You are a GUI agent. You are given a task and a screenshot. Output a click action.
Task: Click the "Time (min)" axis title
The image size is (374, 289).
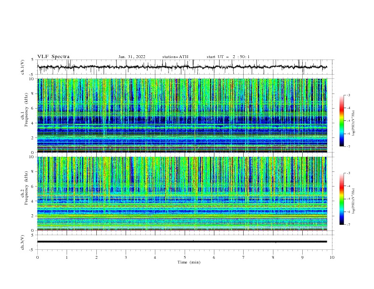189,262
